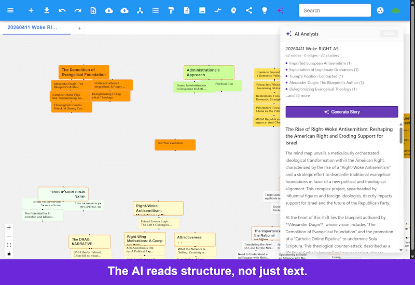Select The Demolition of Evangelical Foundation node
The height and width of the screenshot is (285, 415).
[x=84, y=72]
